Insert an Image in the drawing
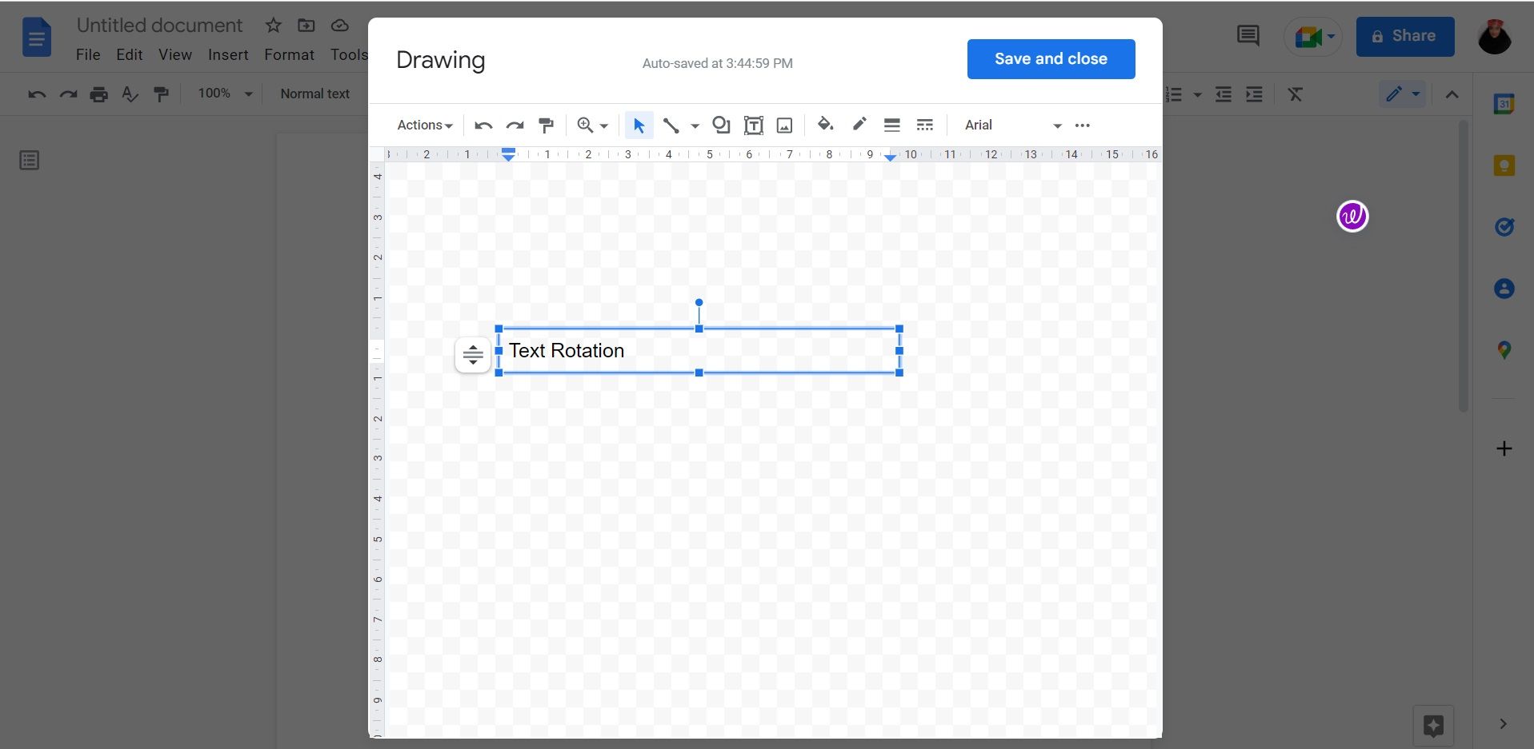 tap(785, 125)
